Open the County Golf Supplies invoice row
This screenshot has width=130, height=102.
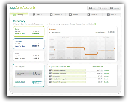pyautogui.click(x=69, y=82)
